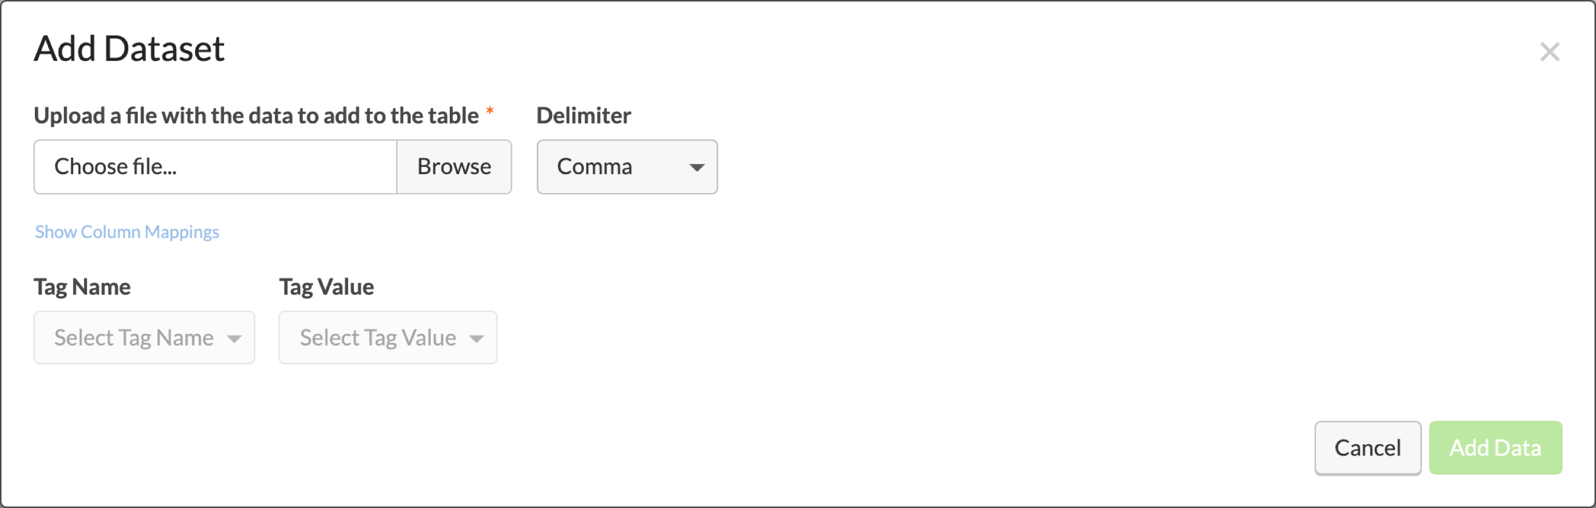1596x508 pixels.
Task: Submit with the Add Data button
Action: 1494,447
